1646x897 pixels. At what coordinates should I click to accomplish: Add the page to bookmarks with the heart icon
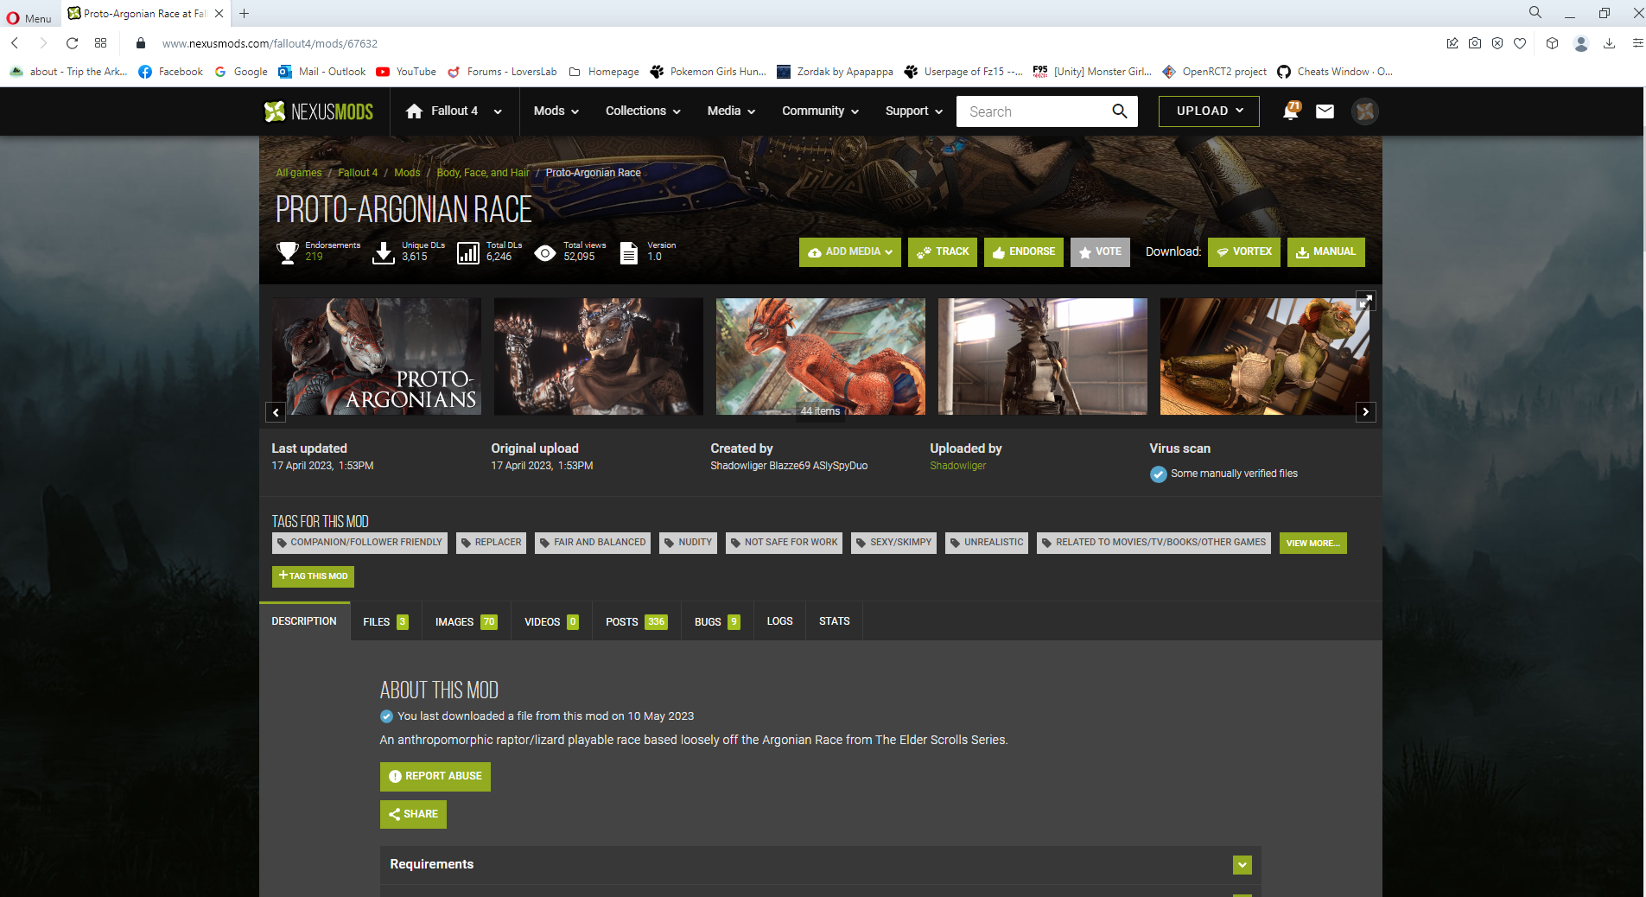(1520, 43)
